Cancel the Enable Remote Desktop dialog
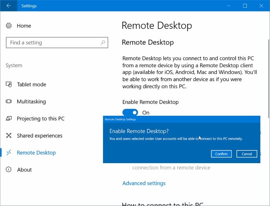Screen dimensions: 270x206 (247, 154)
